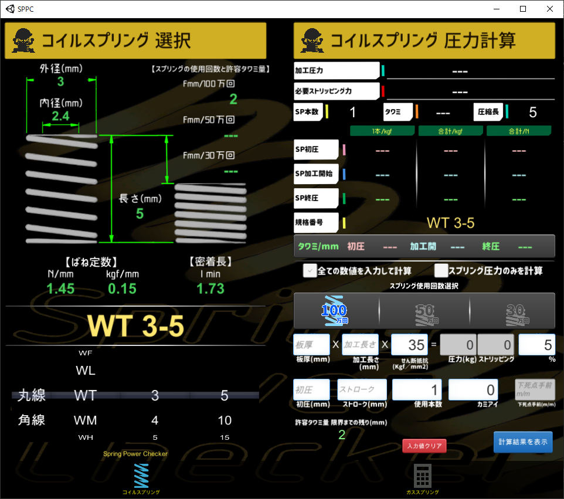Select the 30万回 spring usage icon
The image size is (564, 499).
(x=517, y=314)
